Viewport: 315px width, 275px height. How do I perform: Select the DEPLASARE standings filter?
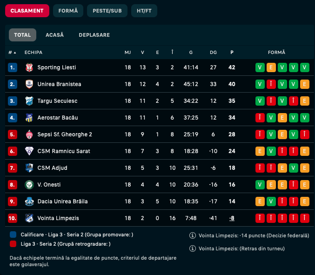click(94, 35)
